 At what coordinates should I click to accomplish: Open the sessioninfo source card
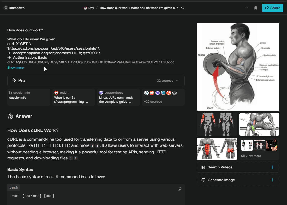[29, 97]
